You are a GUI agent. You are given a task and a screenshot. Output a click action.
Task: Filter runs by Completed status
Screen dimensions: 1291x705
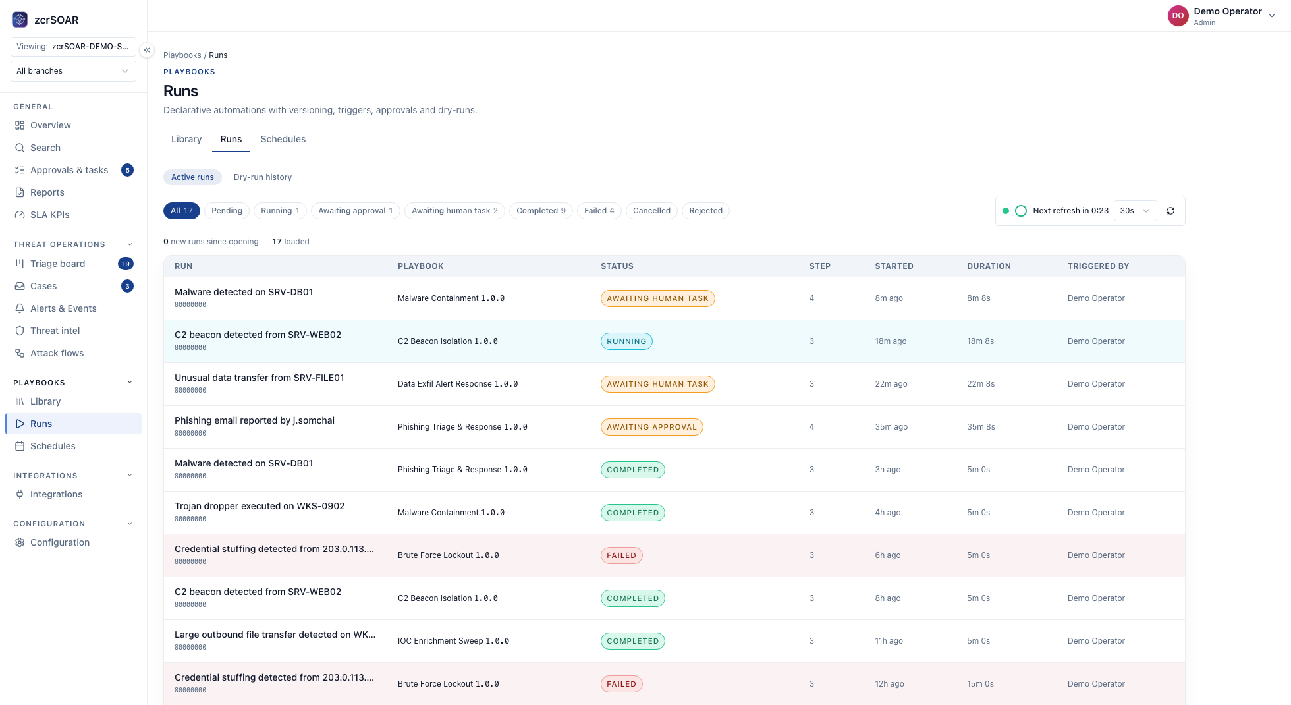[x=541, y=211]
